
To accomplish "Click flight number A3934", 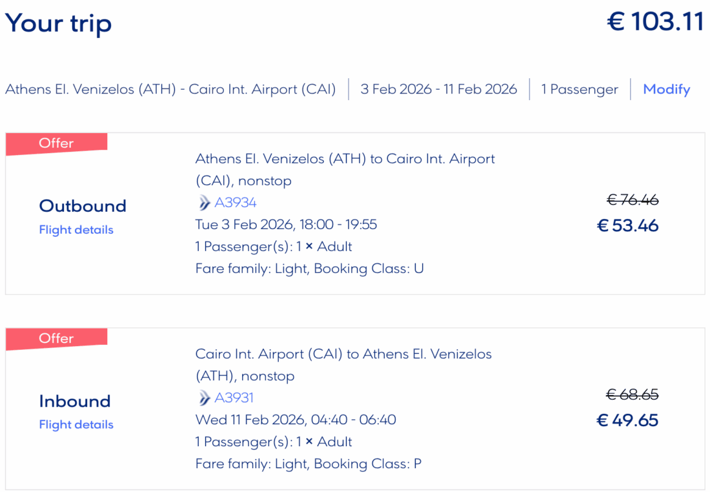I will point(236,203).
